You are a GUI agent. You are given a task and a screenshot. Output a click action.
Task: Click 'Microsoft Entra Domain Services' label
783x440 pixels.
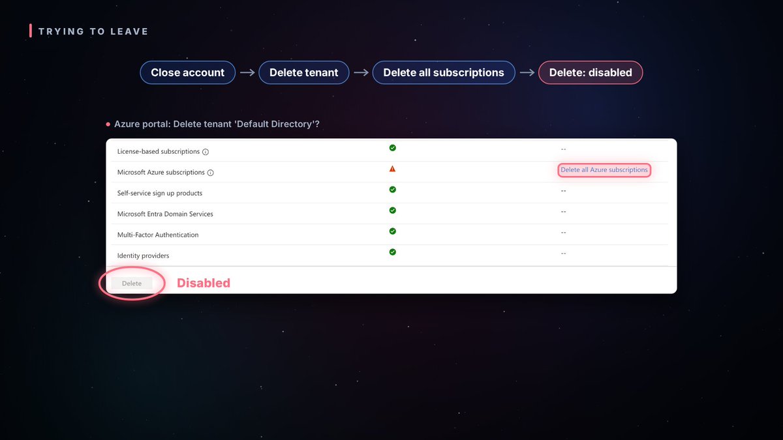165,214
